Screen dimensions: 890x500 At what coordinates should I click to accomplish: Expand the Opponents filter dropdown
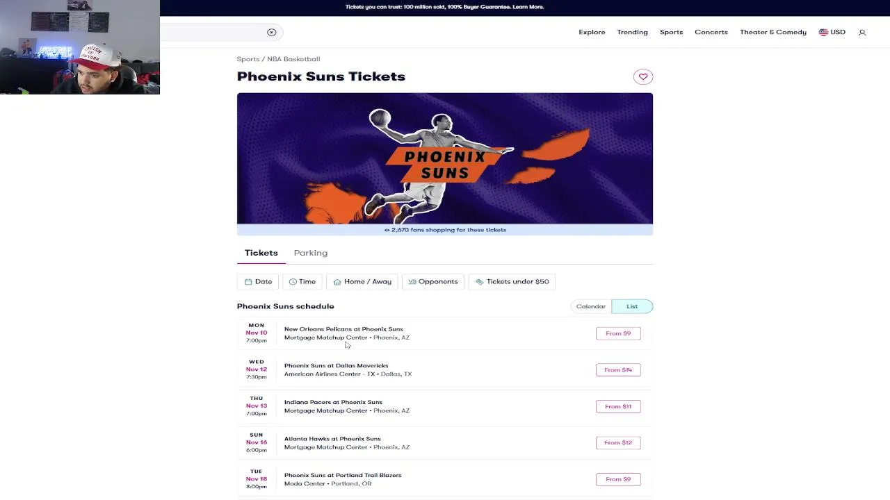tap(433, 282)
